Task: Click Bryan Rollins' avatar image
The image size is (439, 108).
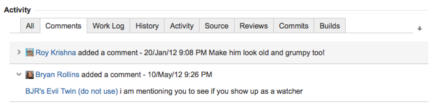Action: pyautogui.click(x=29, y=75)
